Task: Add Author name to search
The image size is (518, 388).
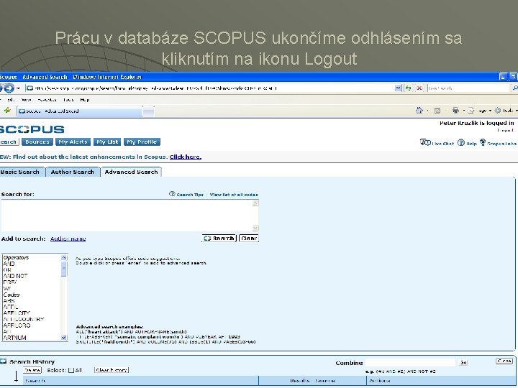Action: pyautogui.click(x=68, y=239)
